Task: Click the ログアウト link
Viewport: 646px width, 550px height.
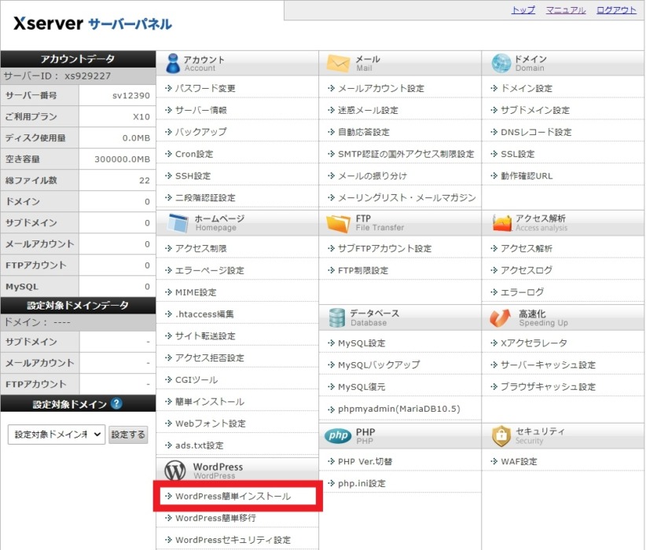Action: coord(616,10)
